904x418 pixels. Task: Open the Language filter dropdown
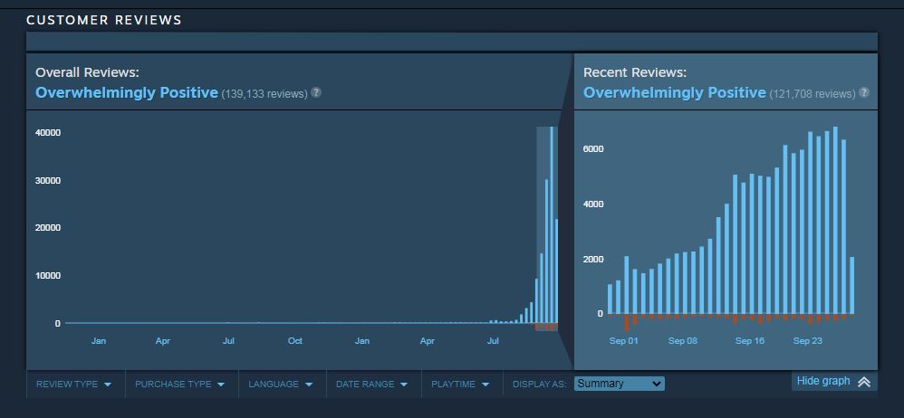coord(282,384)
